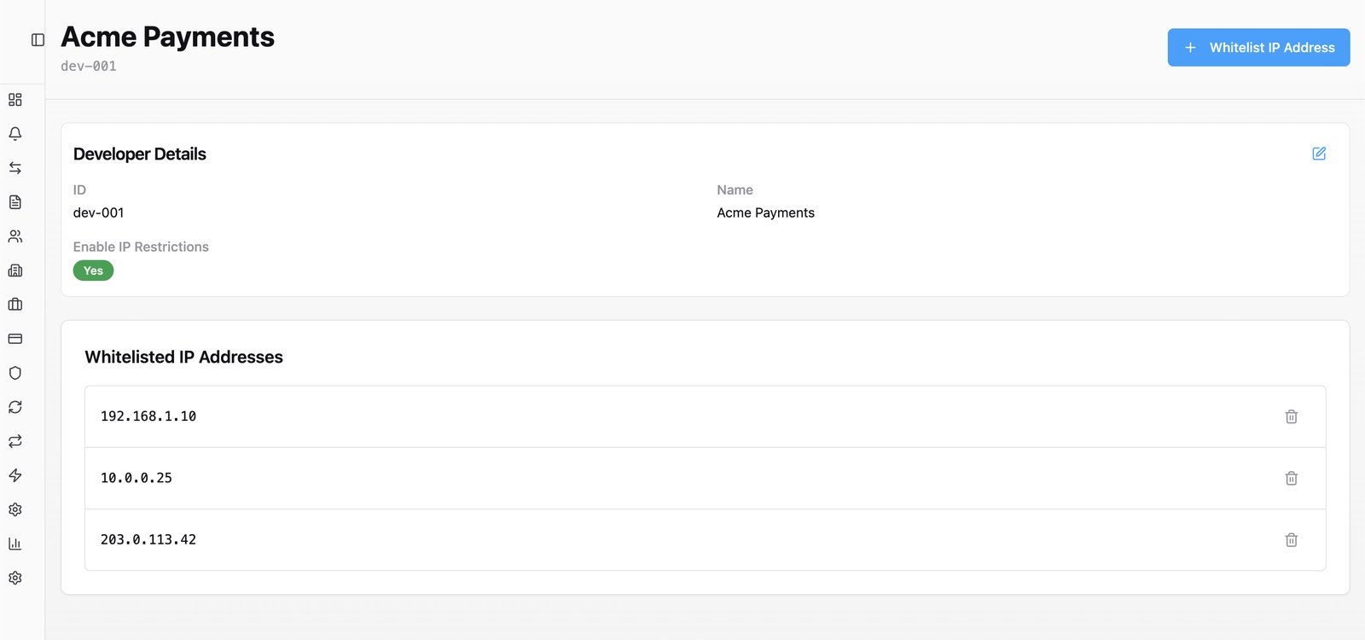Open notifications bell icon
1365x640 pixels.
coord(15,134)
